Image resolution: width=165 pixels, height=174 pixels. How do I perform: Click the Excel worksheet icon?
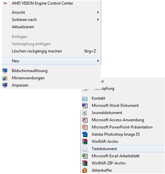[85, 156]
